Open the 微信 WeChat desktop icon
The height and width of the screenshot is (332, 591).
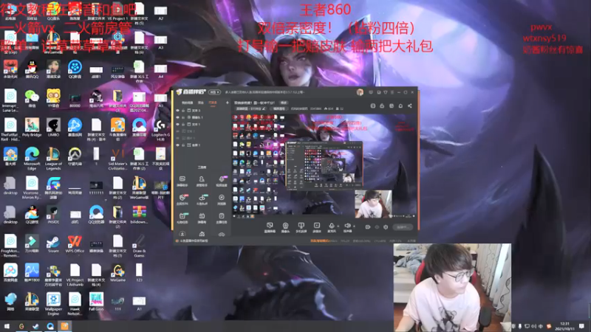pos(32,98)
